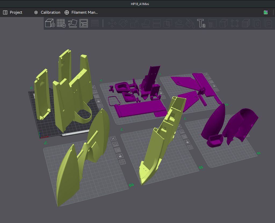
Task: Add a new plate with grid icon
Action: 61,23
